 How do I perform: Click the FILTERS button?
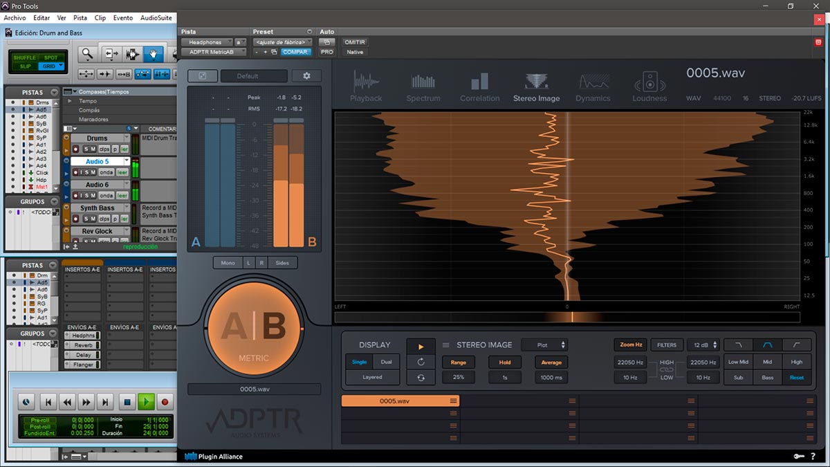point(667,345)
